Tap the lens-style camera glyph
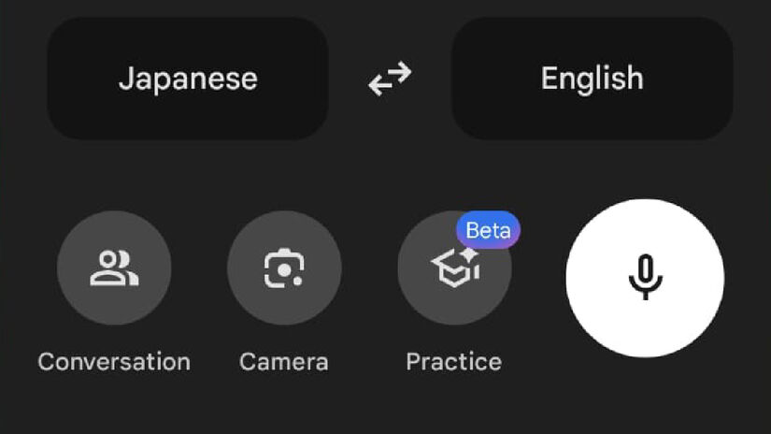771x434 pixels. [x=284, y=268]
